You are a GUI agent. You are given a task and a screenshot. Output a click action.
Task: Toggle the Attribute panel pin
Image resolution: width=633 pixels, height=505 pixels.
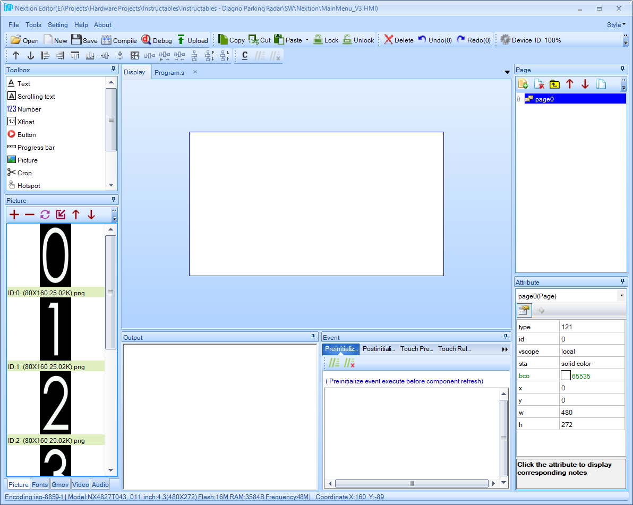point(622,281)
